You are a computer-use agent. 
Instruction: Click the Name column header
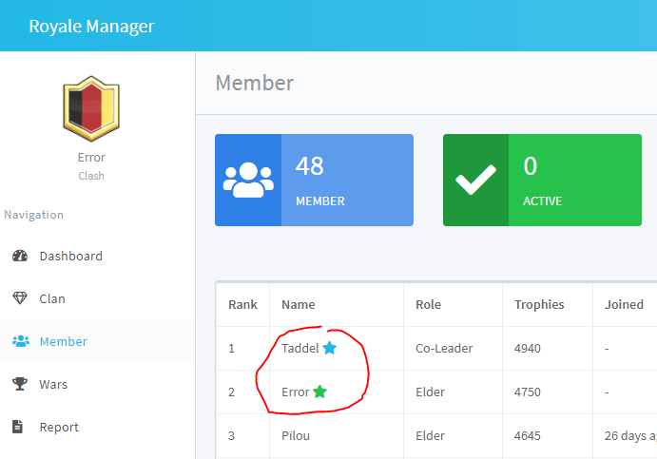(x=298, y=305)
